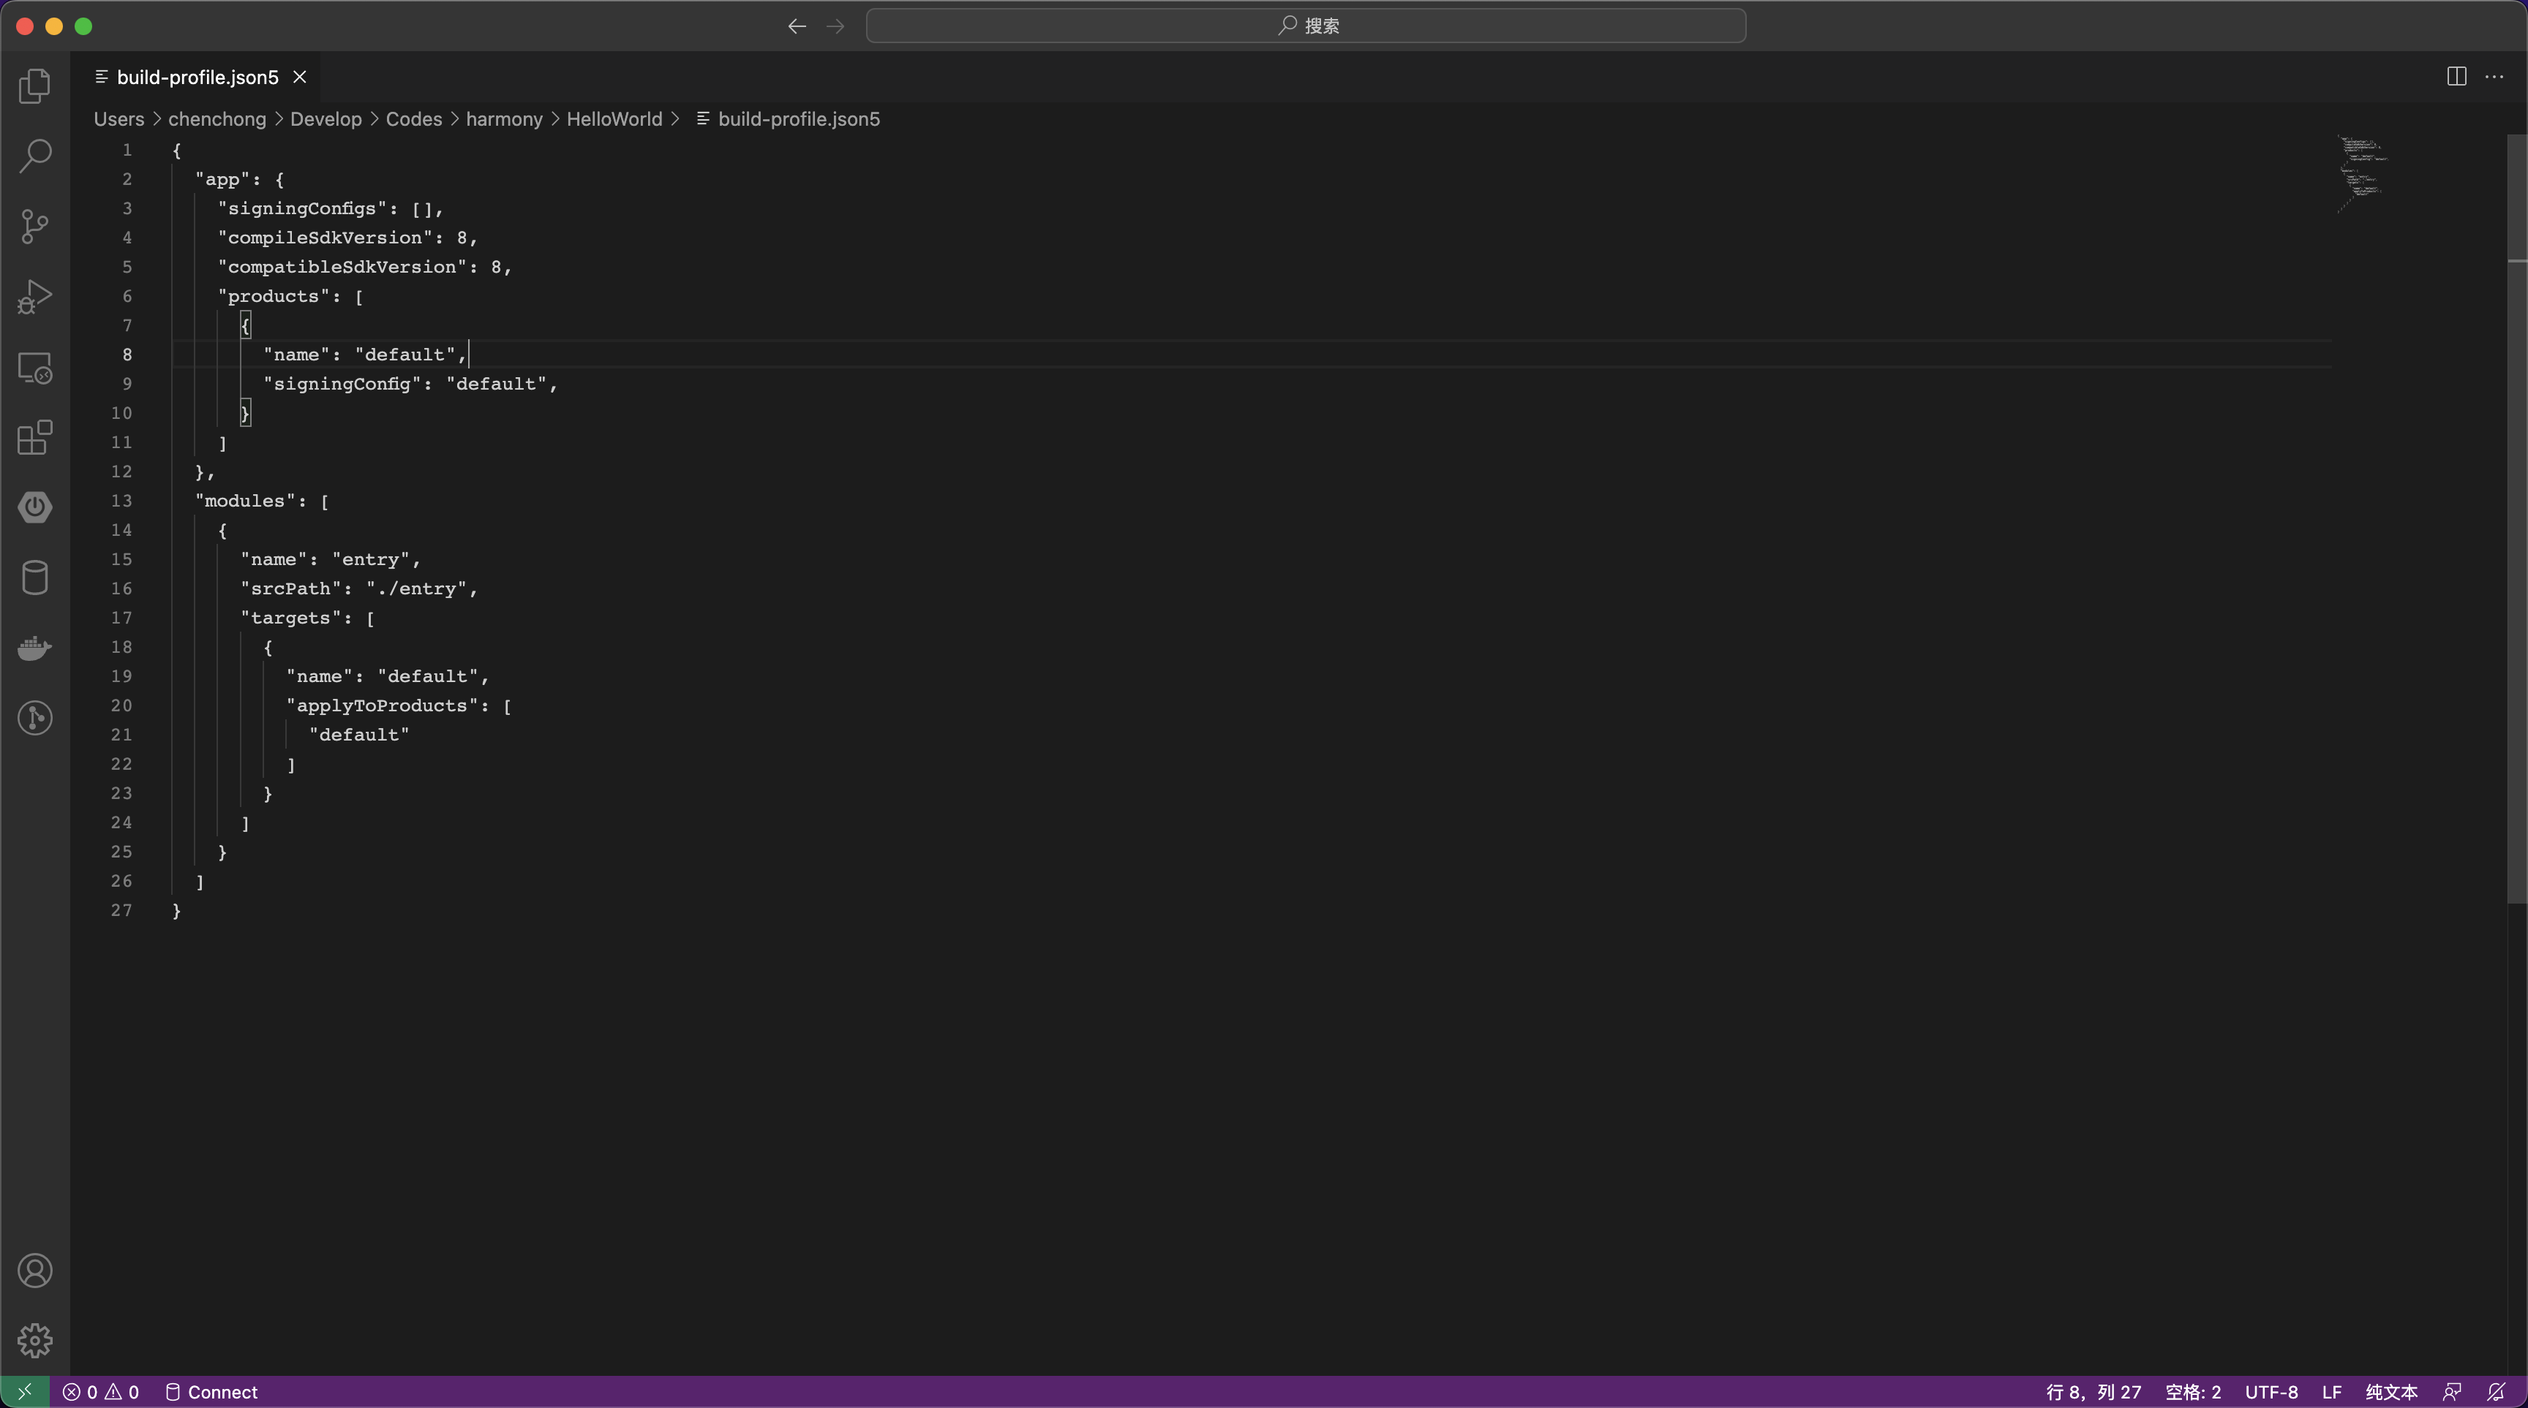Split the editor to the right

pos(2456,77)
